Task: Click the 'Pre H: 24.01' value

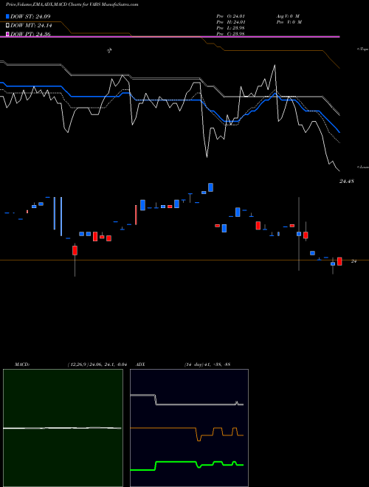Action: click(x=230, y=22)
